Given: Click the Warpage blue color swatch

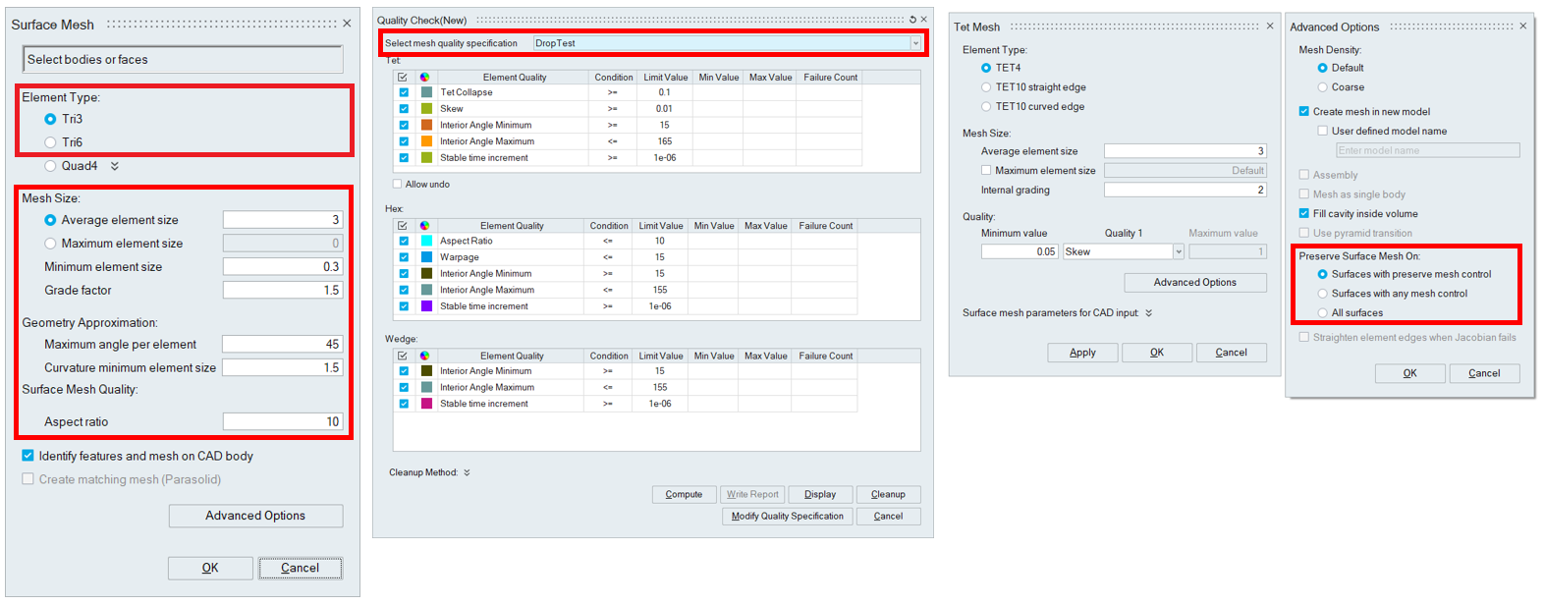Looking at the screenshot, I should [x=426, y=257].
